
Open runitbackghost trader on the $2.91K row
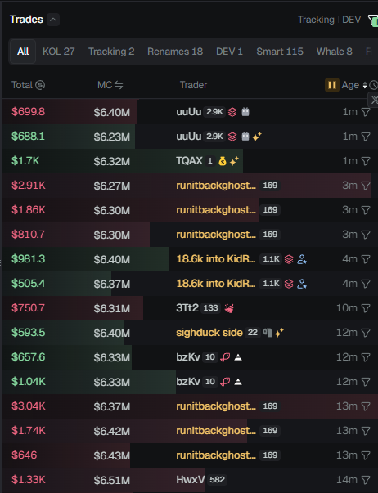216,186
